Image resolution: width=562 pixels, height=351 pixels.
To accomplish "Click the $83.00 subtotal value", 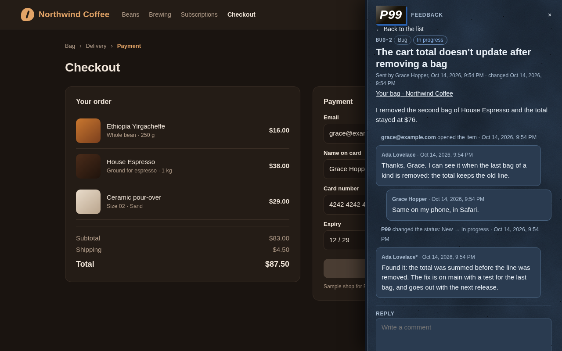I will pyautogui.click(x=279, y=238).
